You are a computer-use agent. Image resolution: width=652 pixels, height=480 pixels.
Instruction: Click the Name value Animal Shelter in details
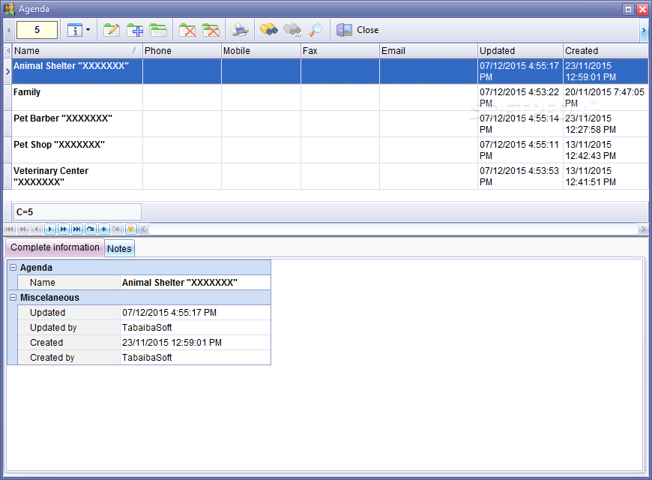coord(196,282)
